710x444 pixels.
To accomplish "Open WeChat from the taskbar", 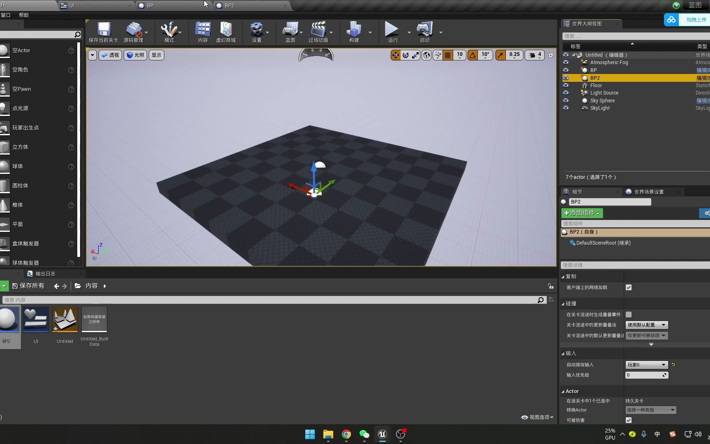I will click(364, 434).
